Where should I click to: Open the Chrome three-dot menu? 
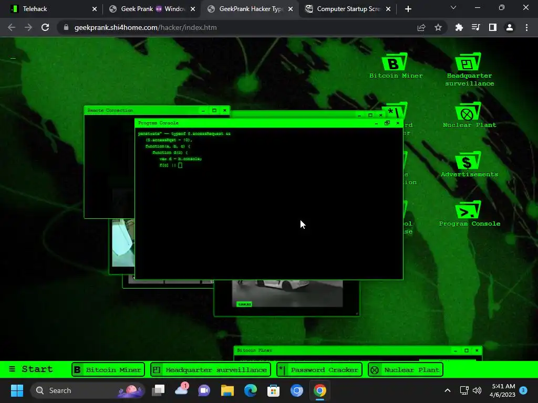526,27
